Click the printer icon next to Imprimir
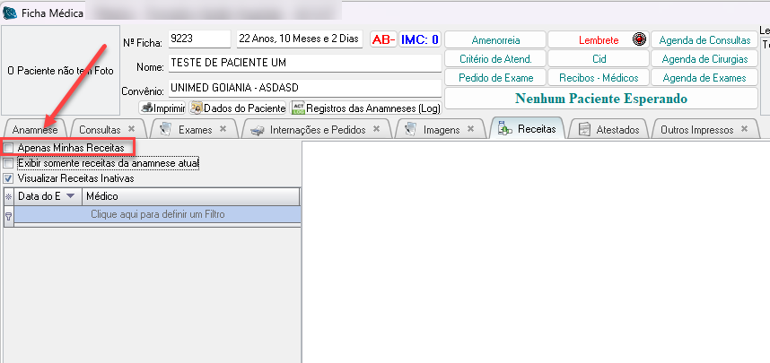 146,108
